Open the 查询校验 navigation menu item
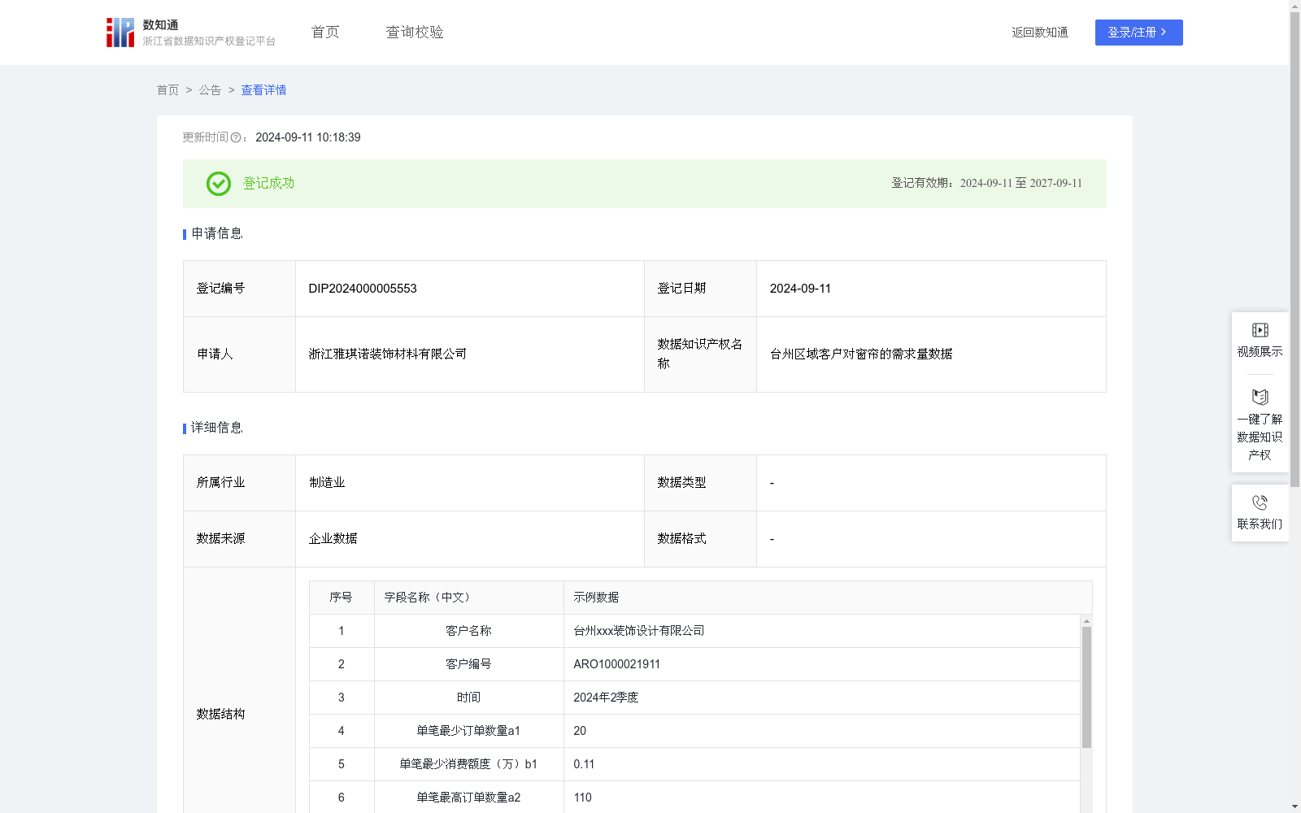The image size is (1301, 813). [x=415, y=33]
